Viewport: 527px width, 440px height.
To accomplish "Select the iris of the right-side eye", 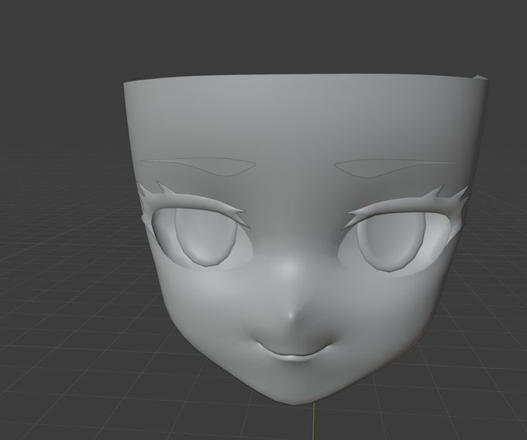I will coord(391,242).
